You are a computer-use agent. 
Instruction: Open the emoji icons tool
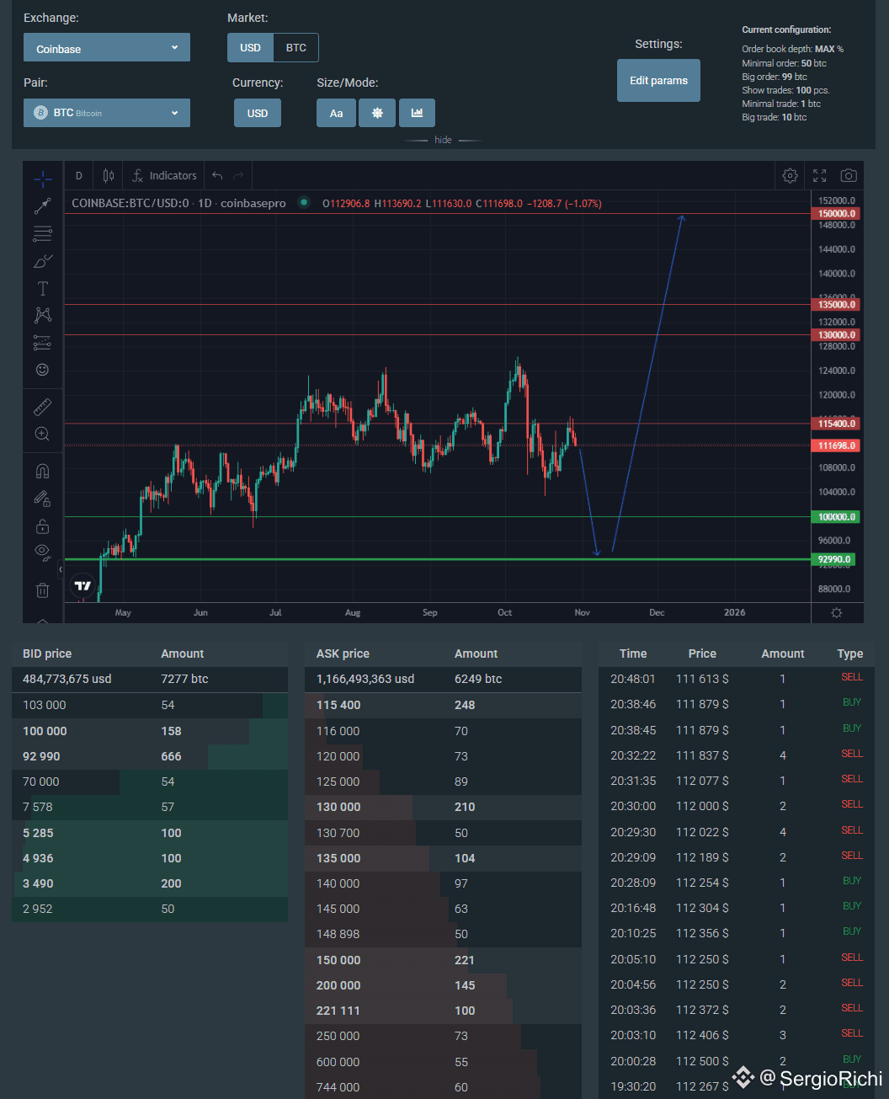click(42, 370)
